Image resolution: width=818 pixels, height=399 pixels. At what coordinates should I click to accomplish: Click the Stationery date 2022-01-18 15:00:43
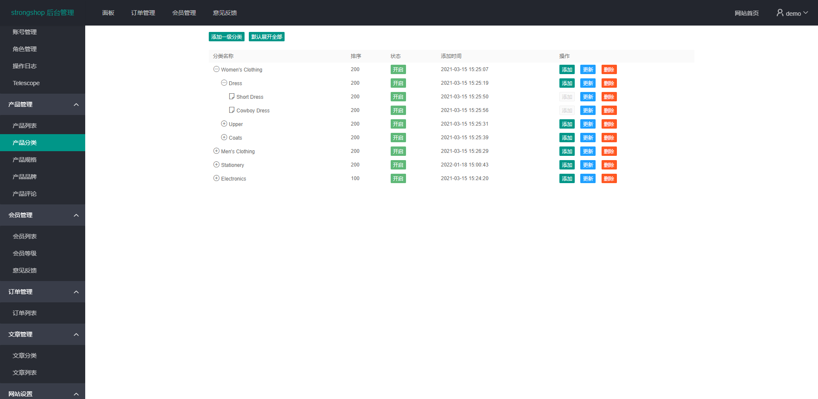click(464, 165)
